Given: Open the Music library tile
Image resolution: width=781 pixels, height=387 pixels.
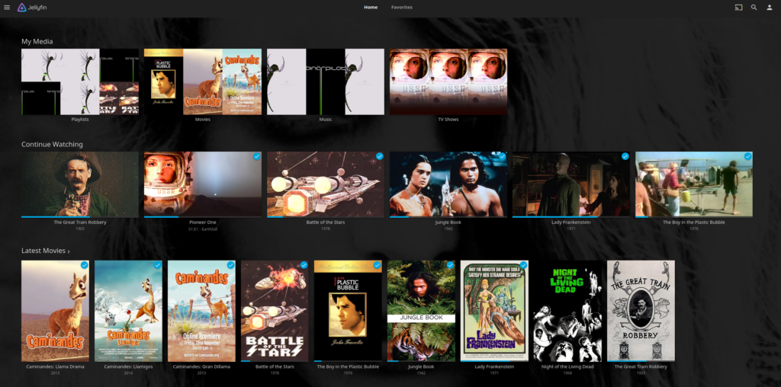Looking at the screenshot, I should pos(326,82).
